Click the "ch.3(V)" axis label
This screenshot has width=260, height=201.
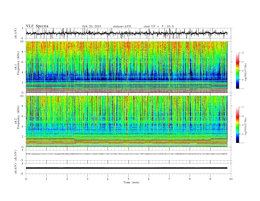(16, 155)
